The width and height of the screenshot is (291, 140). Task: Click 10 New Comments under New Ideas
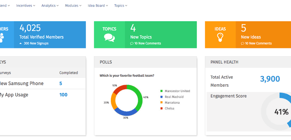(258, 43)
